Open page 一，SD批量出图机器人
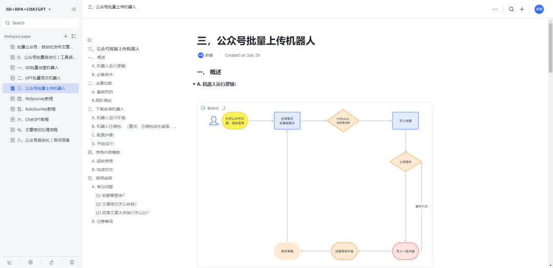Image resolution: width=553 pixels, height=268 pixels. coord(40,68)
